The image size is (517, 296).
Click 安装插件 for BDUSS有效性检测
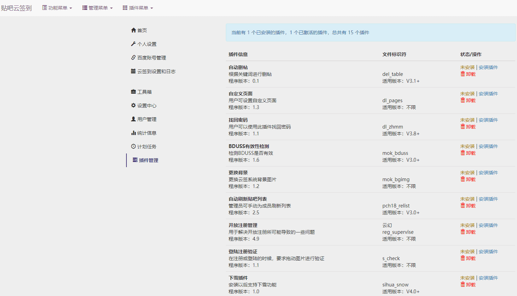pos(488,146)
